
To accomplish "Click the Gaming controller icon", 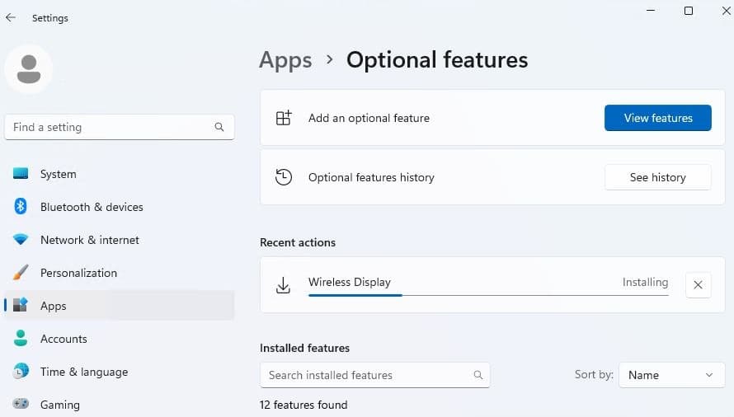I will pyautogui.click(x=21, y=404).
